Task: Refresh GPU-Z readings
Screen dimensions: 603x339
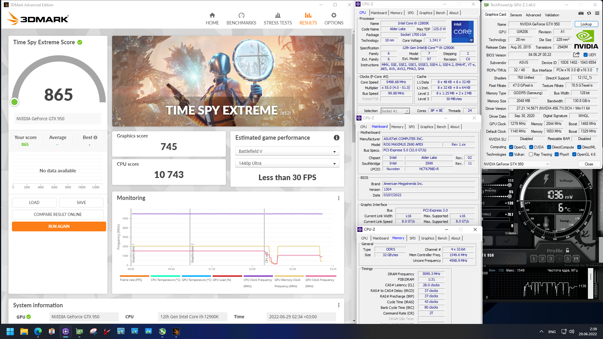Action: 589,13
